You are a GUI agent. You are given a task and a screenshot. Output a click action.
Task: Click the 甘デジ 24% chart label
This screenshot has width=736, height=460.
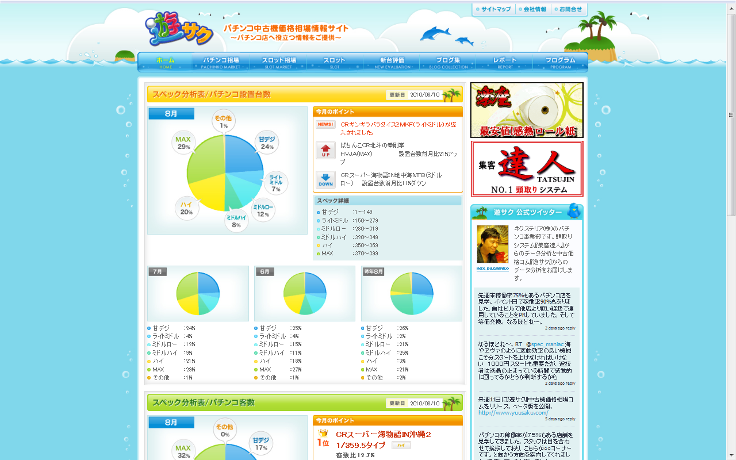pyautogui.click(x=267, y=143)
